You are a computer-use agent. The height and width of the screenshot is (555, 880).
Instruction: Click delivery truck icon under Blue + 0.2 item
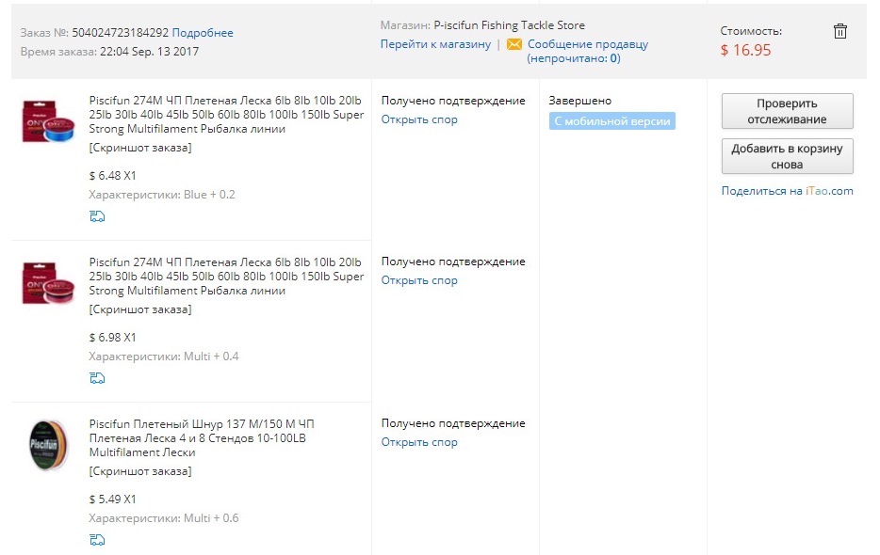tap(97, 216)
